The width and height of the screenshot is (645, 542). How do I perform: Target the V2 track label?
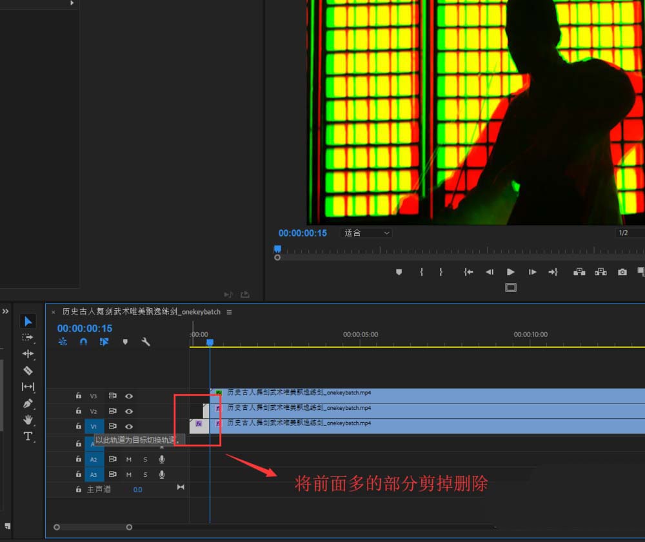(94, 411)
